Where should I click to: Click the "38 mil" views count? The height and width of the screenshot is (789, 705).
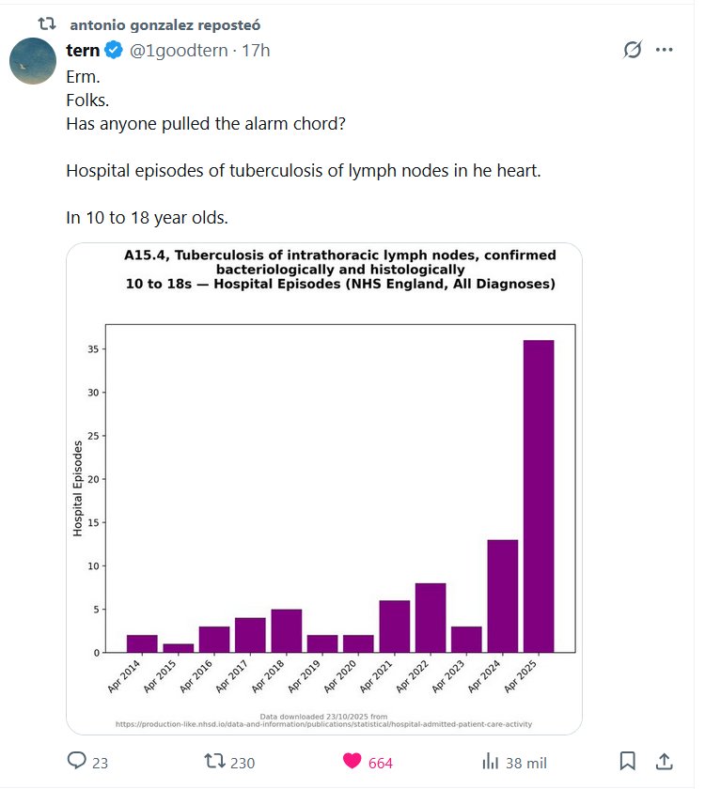(x=526, y=763)
